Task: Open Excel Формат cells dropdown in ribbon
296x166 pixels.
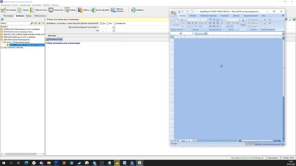Action: point(253,27)
